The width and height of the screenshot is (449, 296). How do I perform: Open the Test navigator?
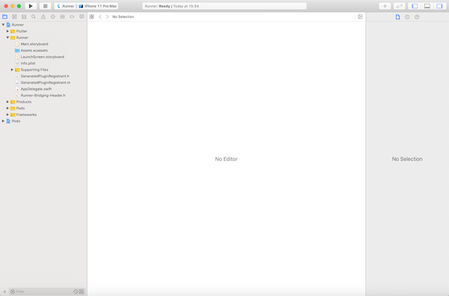[x=53, y=17]
